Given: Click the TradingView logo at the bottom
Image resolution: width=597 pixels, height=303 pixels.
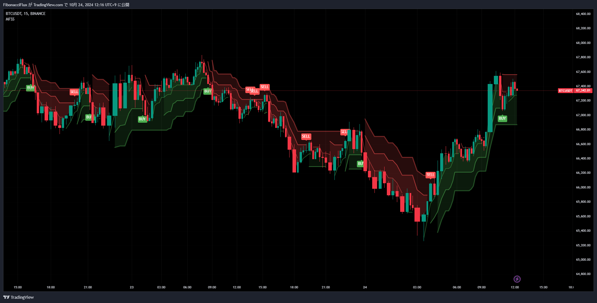Looking at the screenshot, I should click(x=19, y=297).
